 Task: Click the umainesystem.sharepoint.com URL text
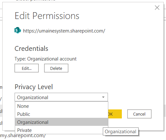click(x=64, y=31)
